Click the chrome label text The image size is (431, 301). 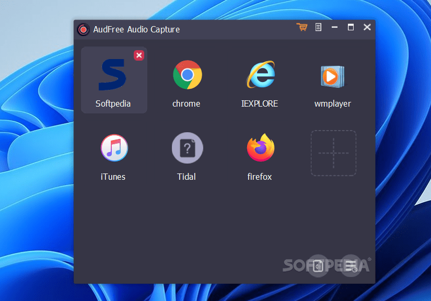[187, 103]
